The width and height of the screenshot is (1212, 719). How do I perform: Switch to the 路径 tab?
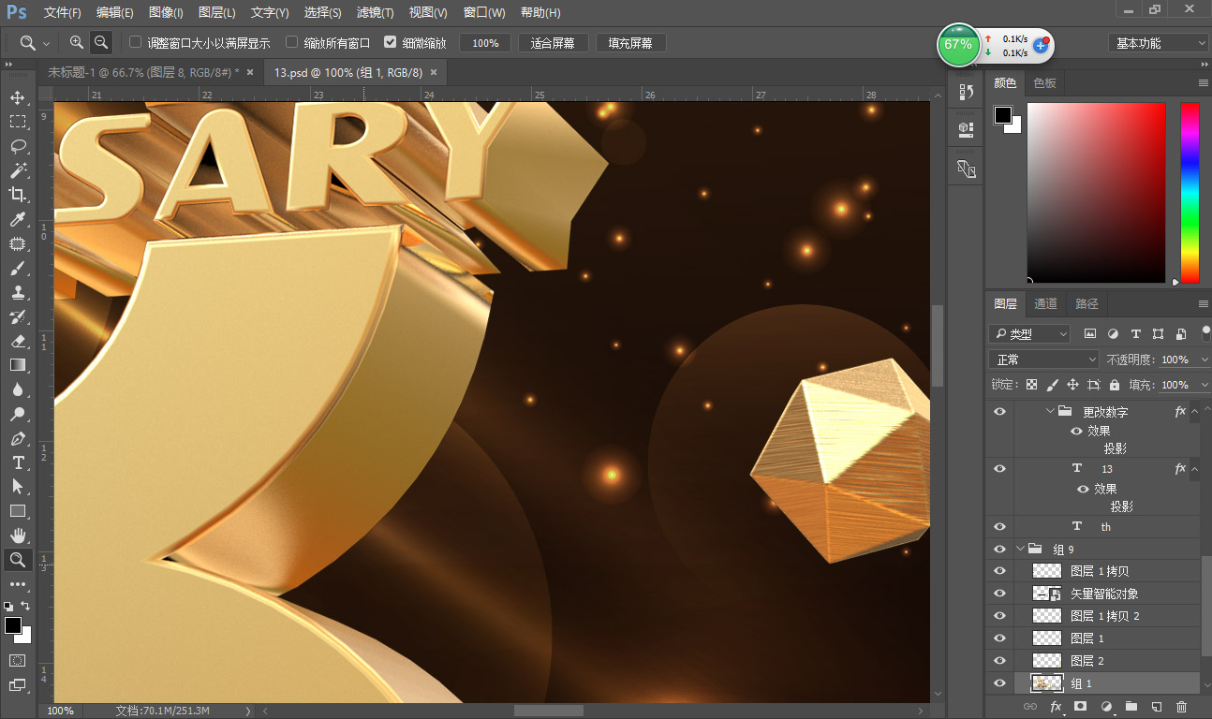point(1086,303)
